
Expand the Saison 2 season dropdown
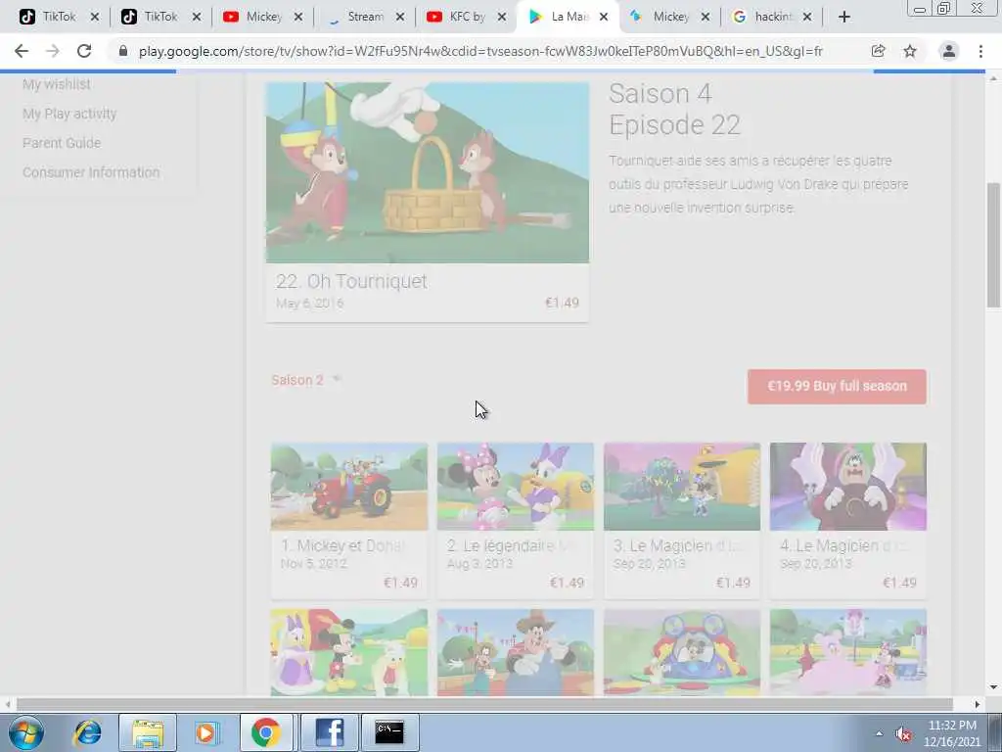(306, 380)
